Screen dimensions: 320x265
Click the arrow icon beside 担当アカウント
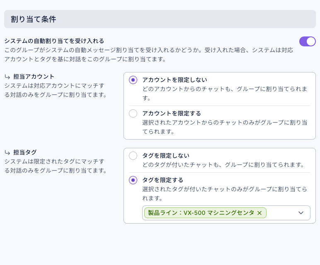click(7, 77)
